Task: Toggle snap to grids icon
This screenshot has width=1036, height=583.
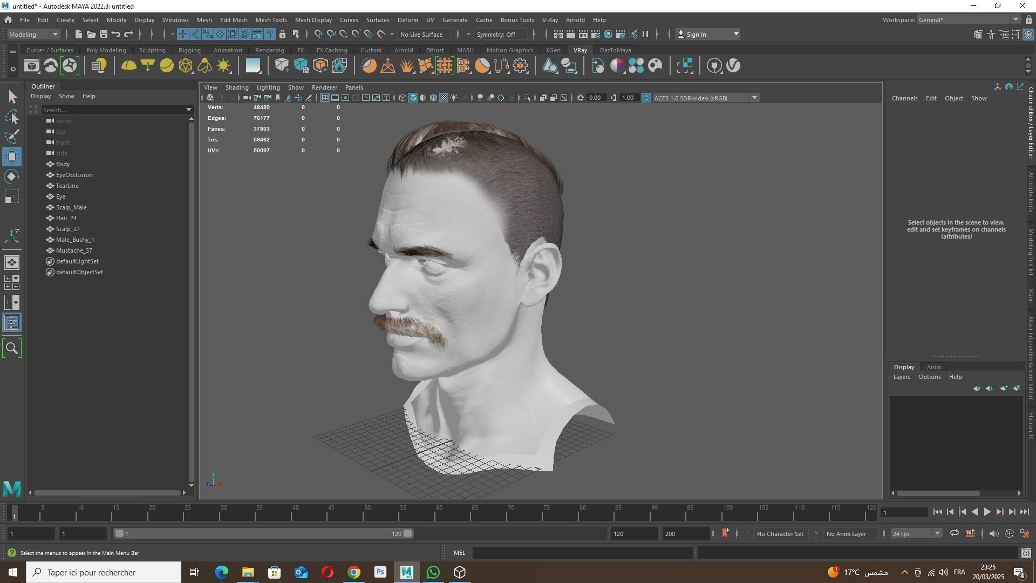Action: pos(319,34)
